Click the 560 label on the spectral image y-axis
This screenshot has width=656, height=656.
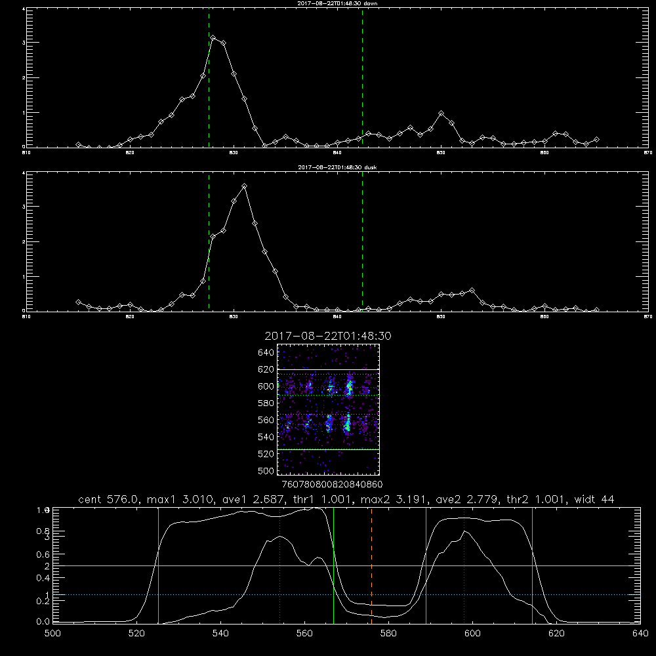pos(266,420)
